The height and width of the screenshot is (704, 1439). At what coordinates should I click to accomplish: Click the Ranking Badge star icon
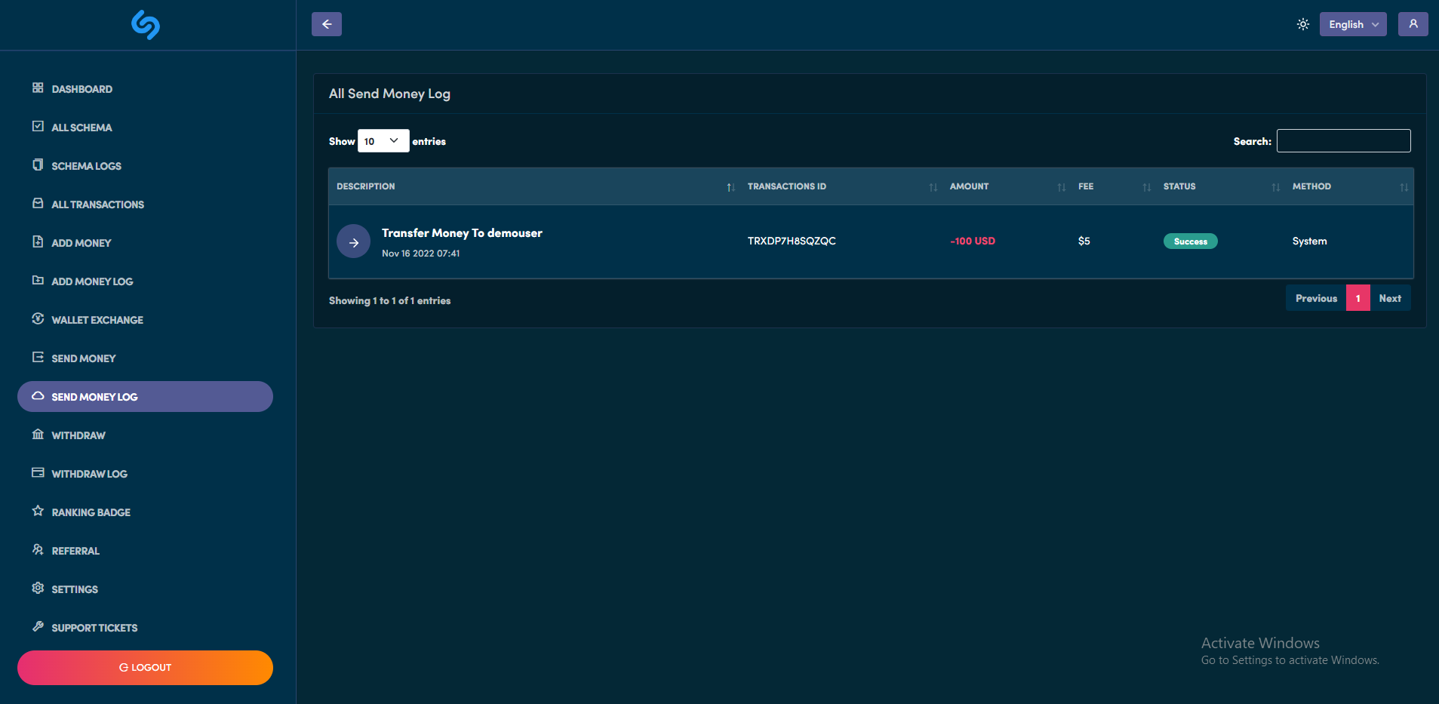(38, 512)
